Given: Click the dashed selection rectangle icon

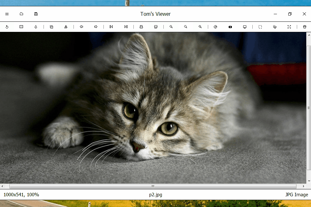Looking at the screenshot, I should pos(260,27).
